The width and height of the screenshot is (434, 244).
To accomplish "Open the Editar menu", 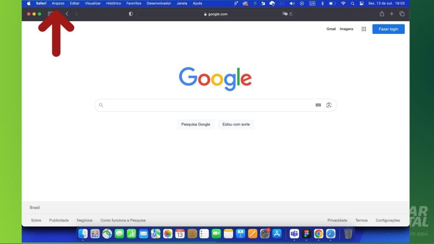I will 75,3.
